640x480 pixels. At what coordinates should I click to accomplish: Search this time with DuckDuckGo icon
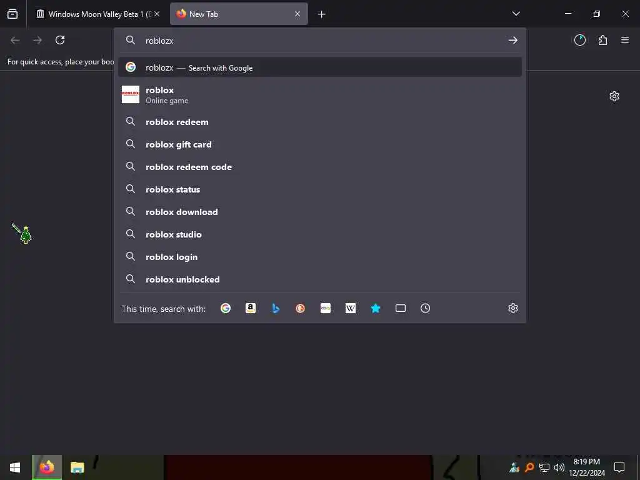pyautogui.click(x=301, y=308)
